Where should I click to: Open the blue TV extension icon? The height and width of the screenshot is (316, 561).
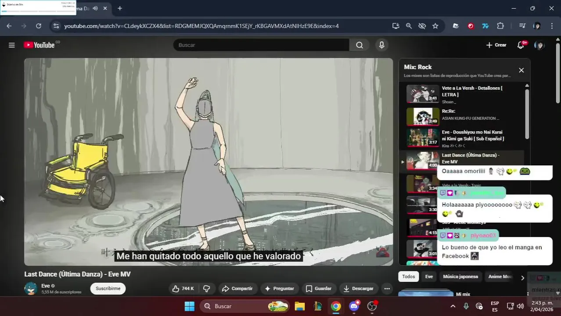(485, 26)
